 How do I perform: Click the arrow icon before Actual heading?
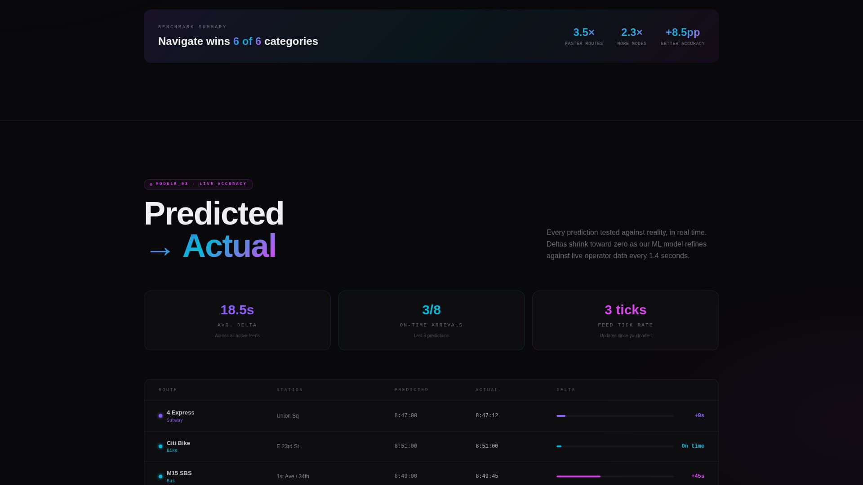[160, 251]
